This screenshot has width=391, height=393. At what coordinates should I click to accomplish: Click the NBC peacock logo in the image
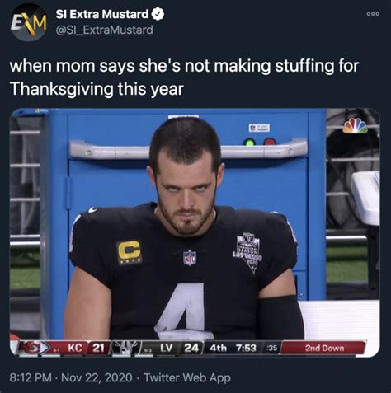(x=356, y=126)
